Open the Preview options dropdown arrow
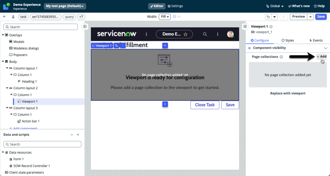This screenshot has height=176, width=330. 310,17
